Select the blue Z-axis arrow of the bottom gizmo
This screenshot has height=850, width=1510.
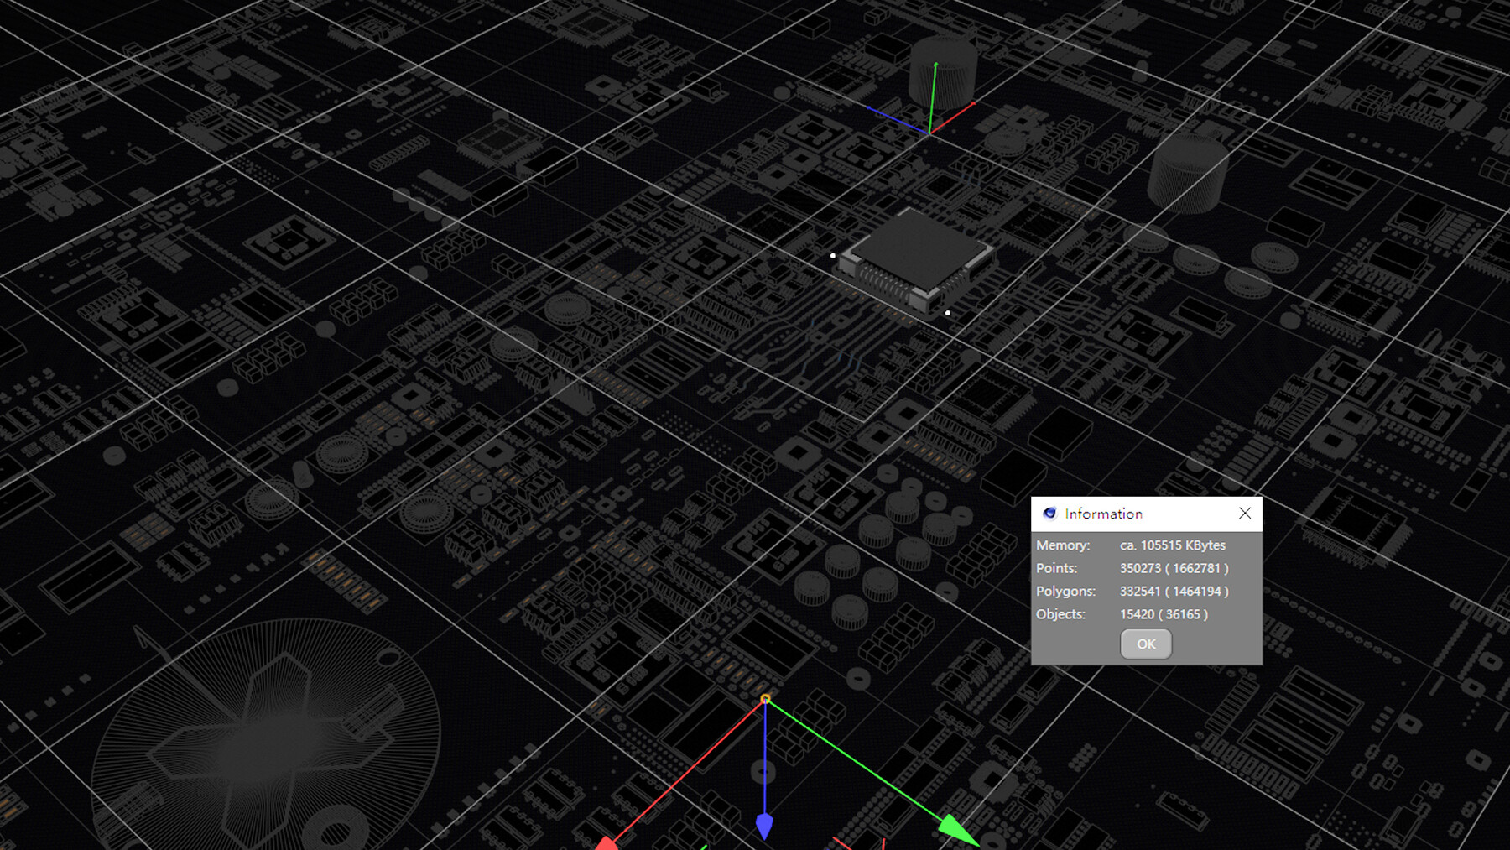click(765, 822)
